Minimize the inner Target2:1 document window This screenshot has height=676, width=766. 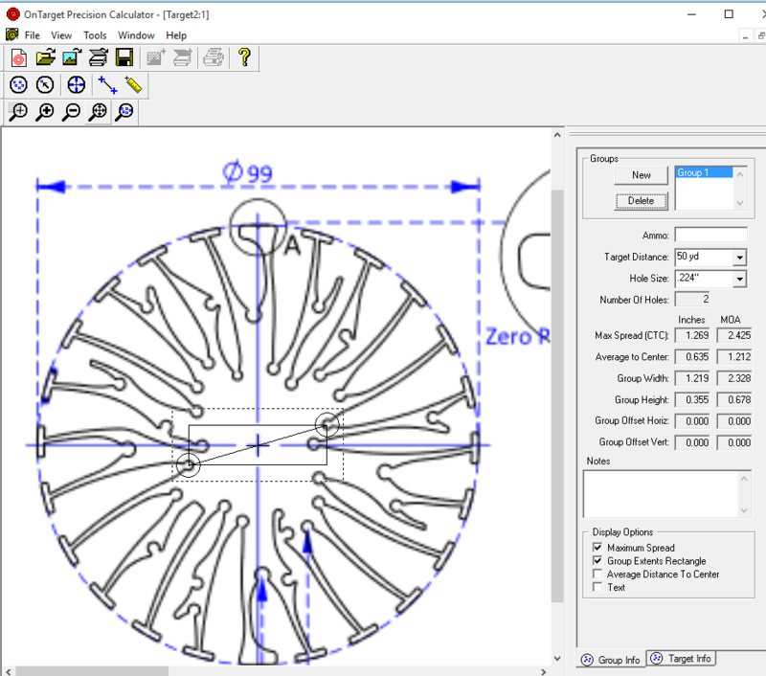coord(745,36)
